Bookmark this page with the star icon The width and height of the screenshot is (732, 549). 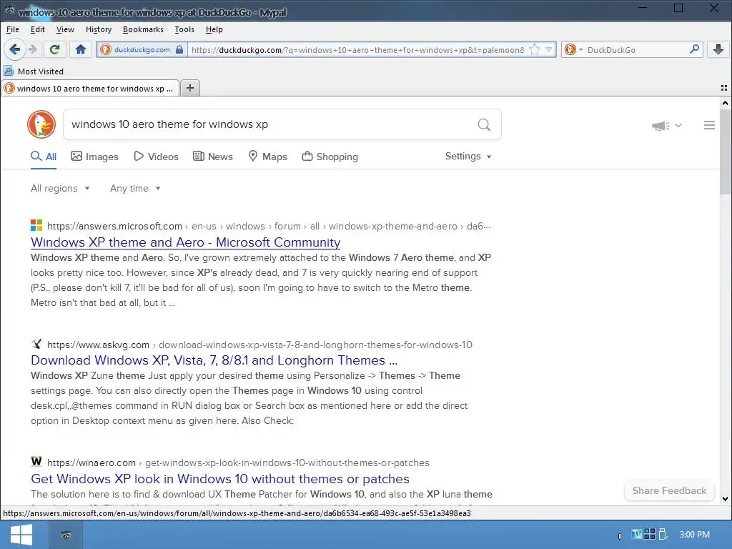(x=535, y=49)
